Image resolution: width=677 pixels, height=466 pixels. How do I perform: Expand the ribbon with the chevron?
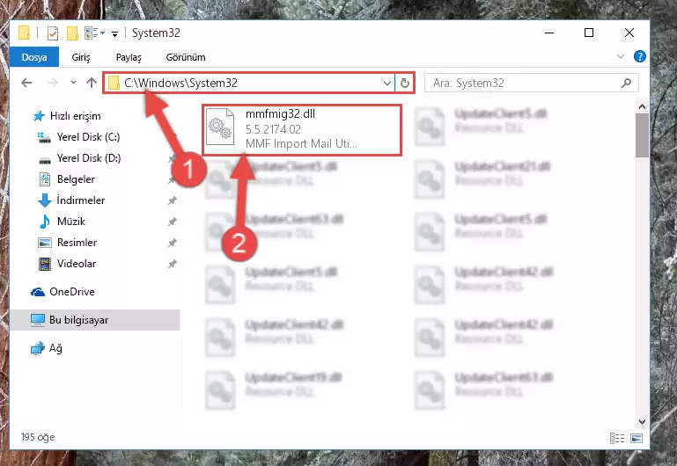(621, 56)
